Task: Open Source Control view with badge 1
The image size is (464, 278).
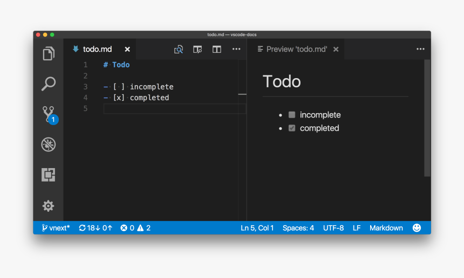Action: tap(50, 115)
